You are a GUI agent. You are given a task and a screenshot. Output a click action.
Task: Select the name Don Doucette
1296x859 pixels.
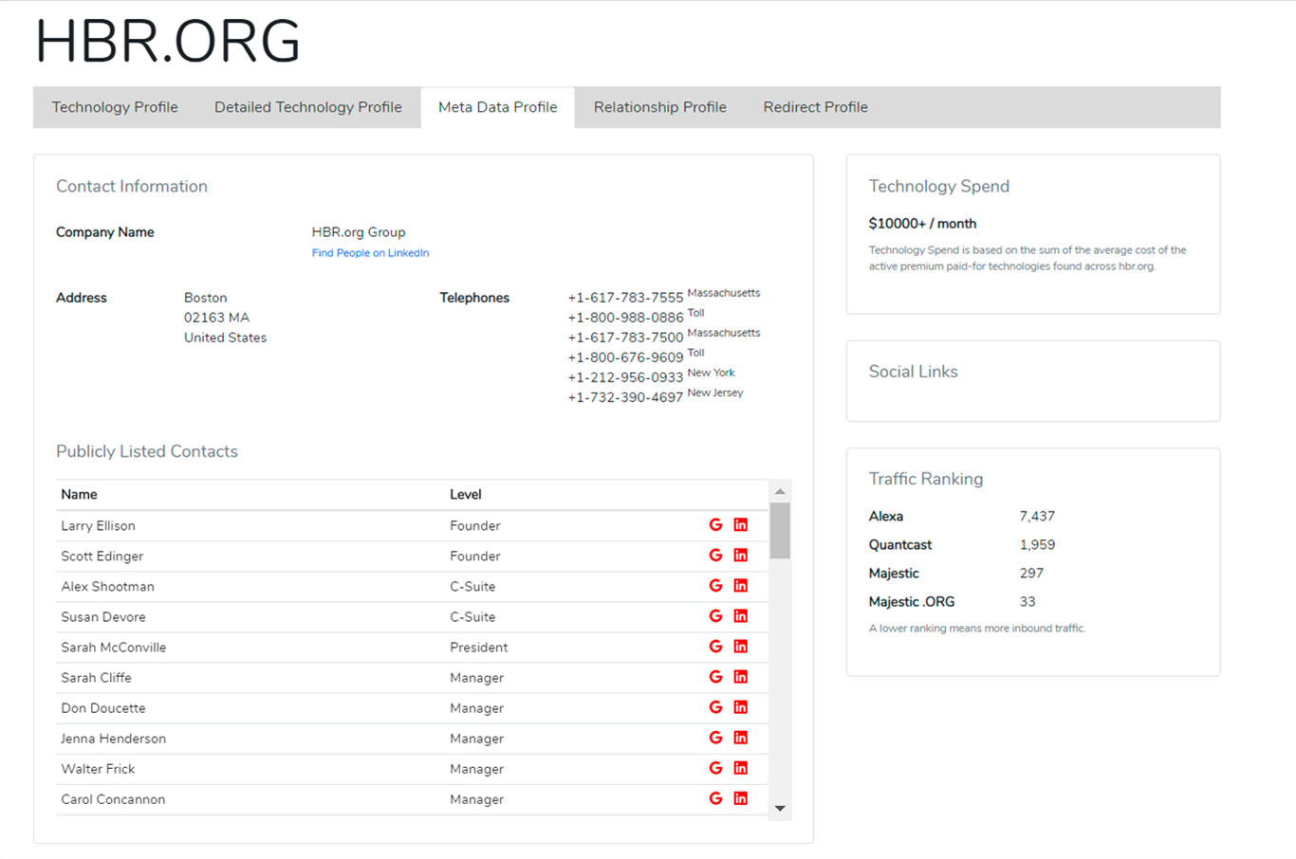103,707
